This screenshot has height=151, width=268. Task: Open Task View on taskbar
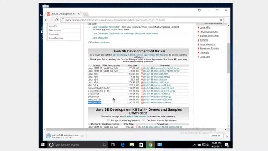click(113, 145)
